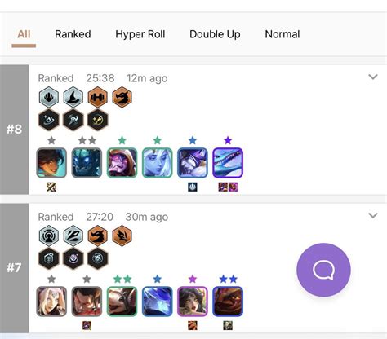
Task: Select the Normal tab
Action: 282,34
